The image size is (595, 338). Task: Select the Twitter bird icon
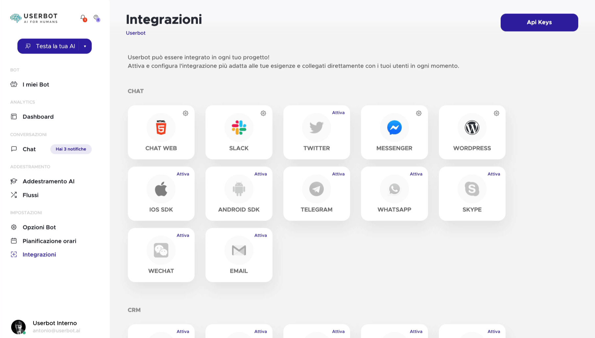pos(317,128)
